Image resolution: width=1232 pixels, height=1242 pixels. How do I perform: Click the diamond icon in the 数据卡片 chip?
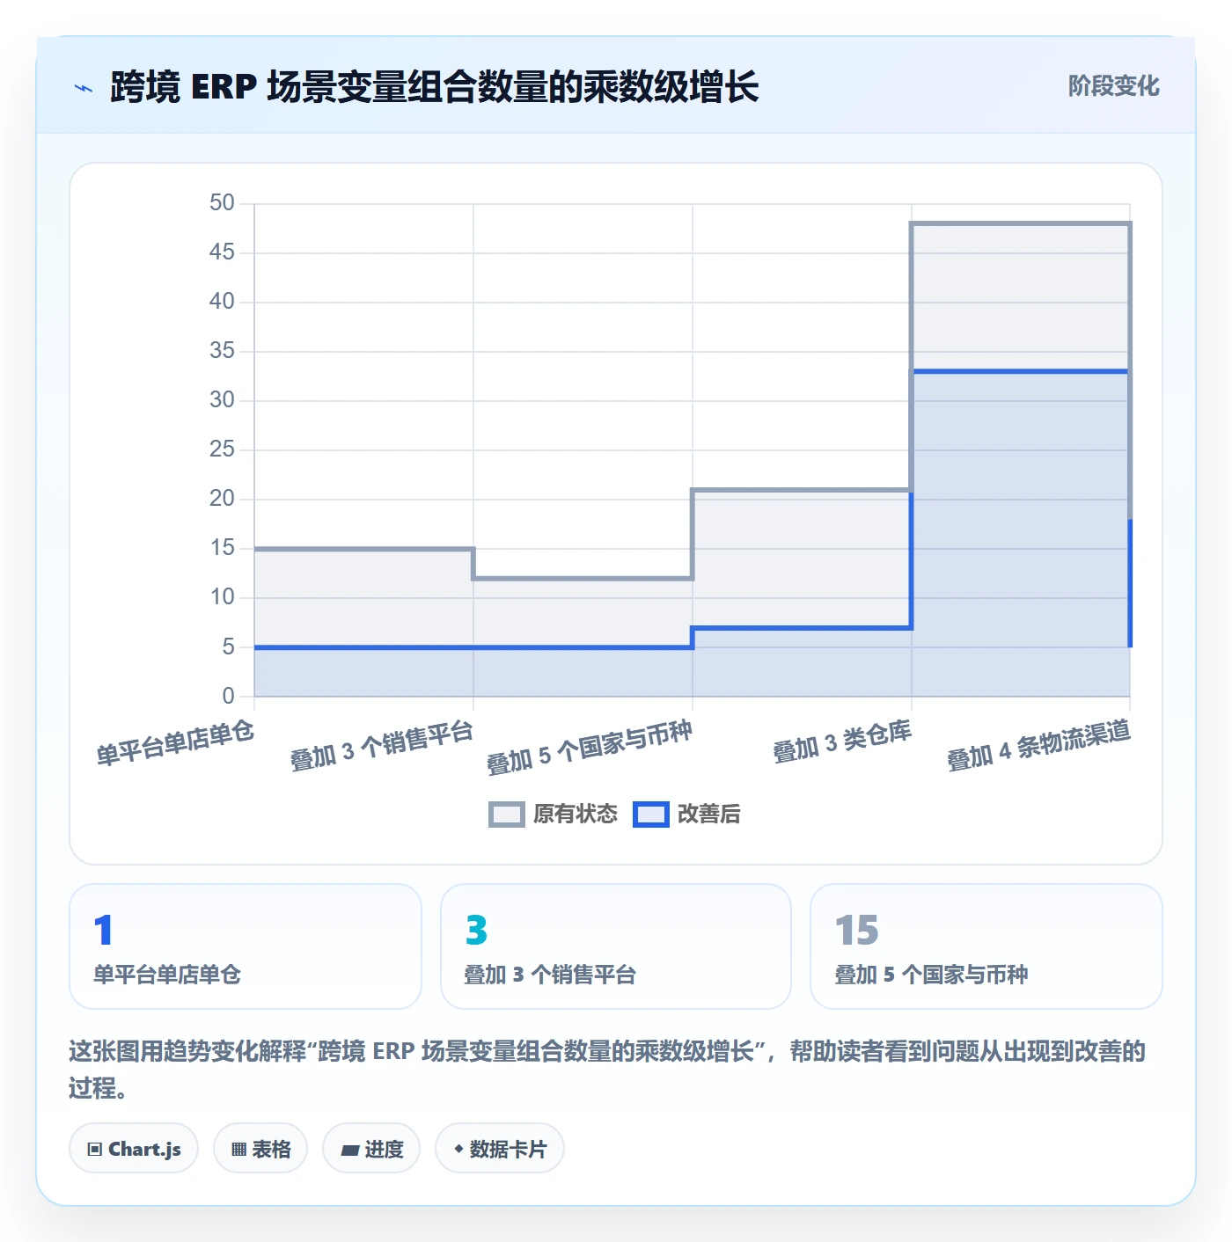(458, 1149)
